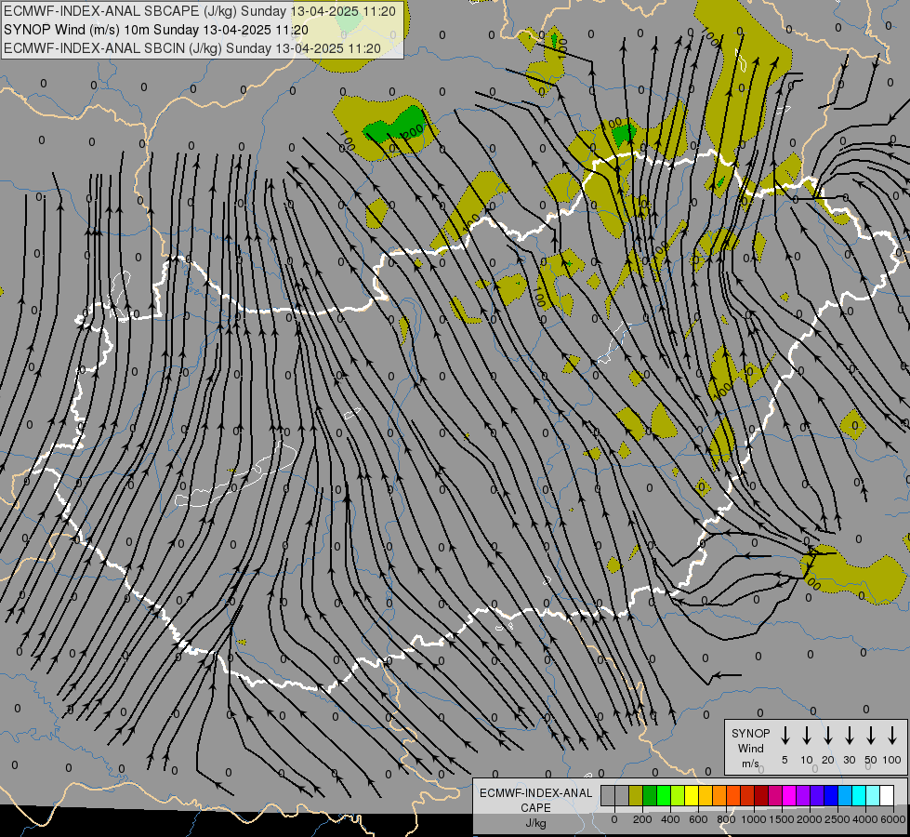910x837 pixels.
Task: Select the ECMWF-INDEX-ANAL SBCIN title line
Action: pos(192,48)
